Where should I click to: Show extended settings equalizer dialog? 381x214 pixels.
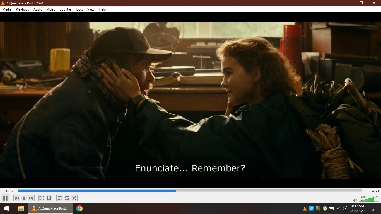pyautogui.click(x=49, y=198)
